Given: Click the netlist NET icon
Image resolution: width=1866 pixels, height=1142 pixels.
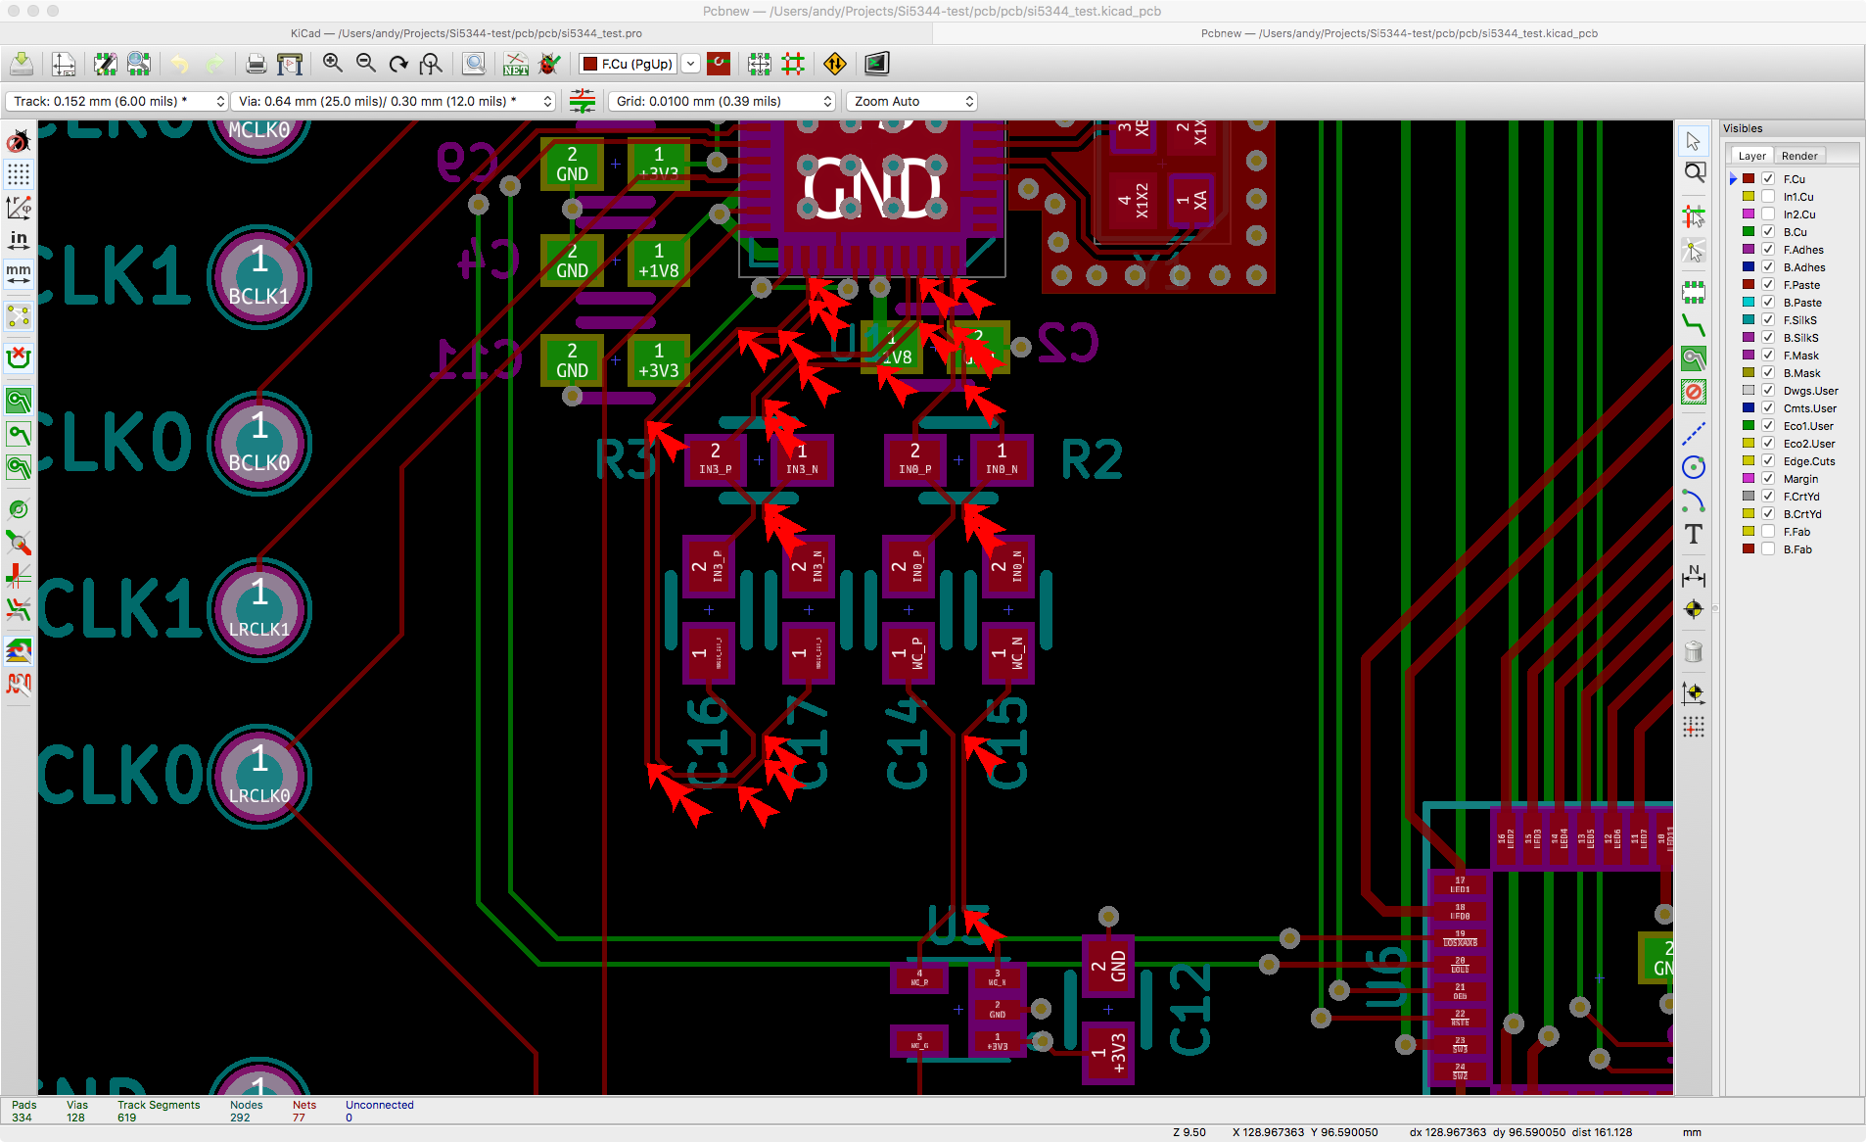Looking at the screenshot, I should [x=515, y=65].
